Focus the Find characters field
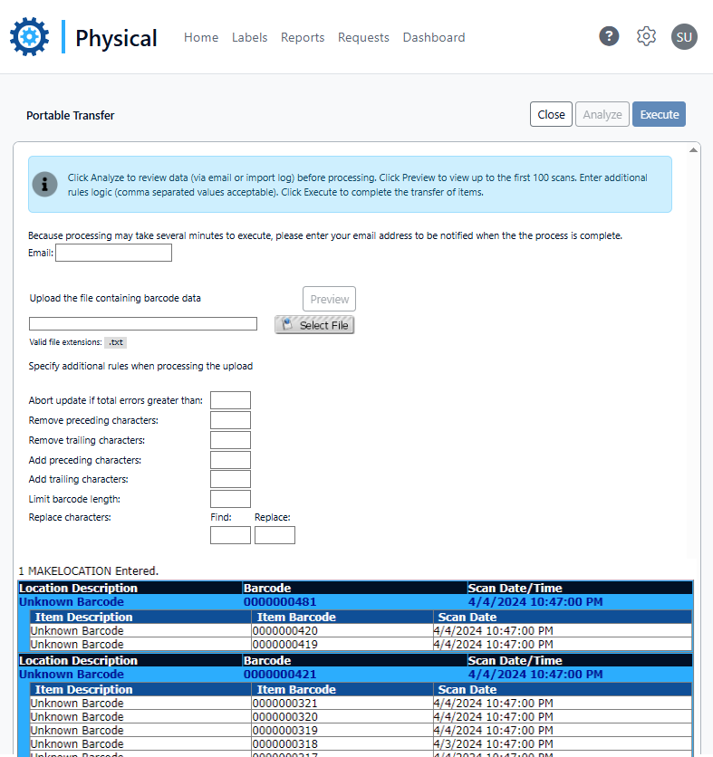Viewport: 713px width, 757px height. pyautogui.click(x=230, y=535)
